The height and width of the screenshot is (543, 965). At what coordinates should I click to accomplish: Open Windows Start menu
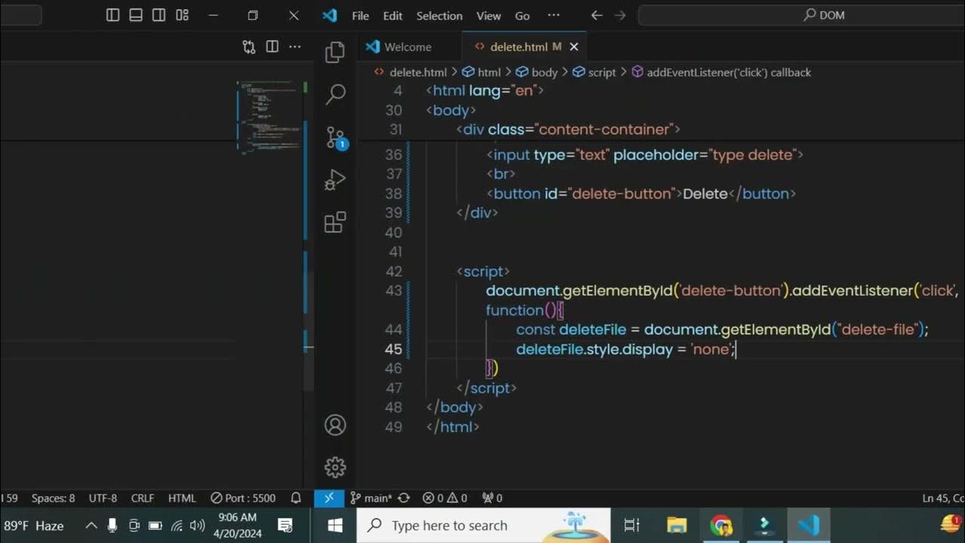pos(335,525)
